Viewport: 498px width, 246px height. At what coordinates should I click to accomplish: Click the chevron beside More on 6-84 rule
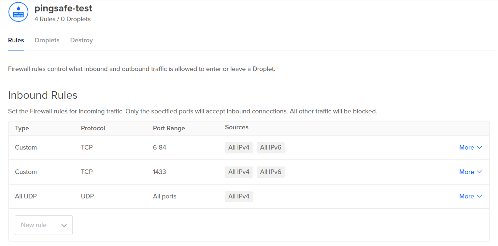click(479, 148)
